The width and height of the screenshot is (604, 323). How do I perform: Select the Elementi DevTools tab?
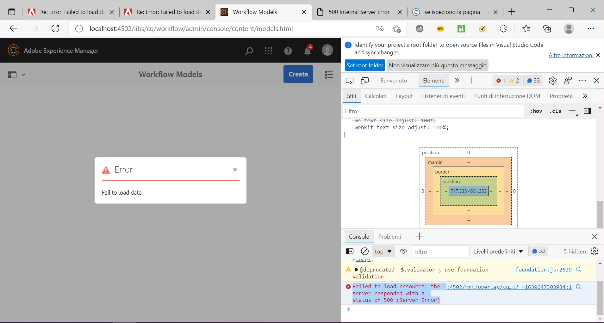[x=434, y=81]
